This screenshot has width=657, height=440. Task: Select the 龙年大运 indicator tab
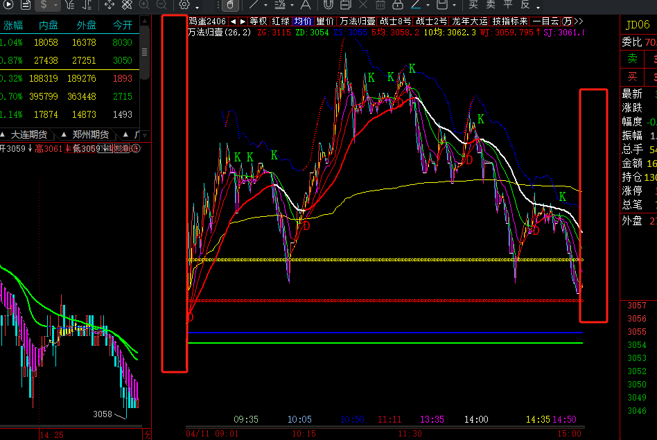470,21
